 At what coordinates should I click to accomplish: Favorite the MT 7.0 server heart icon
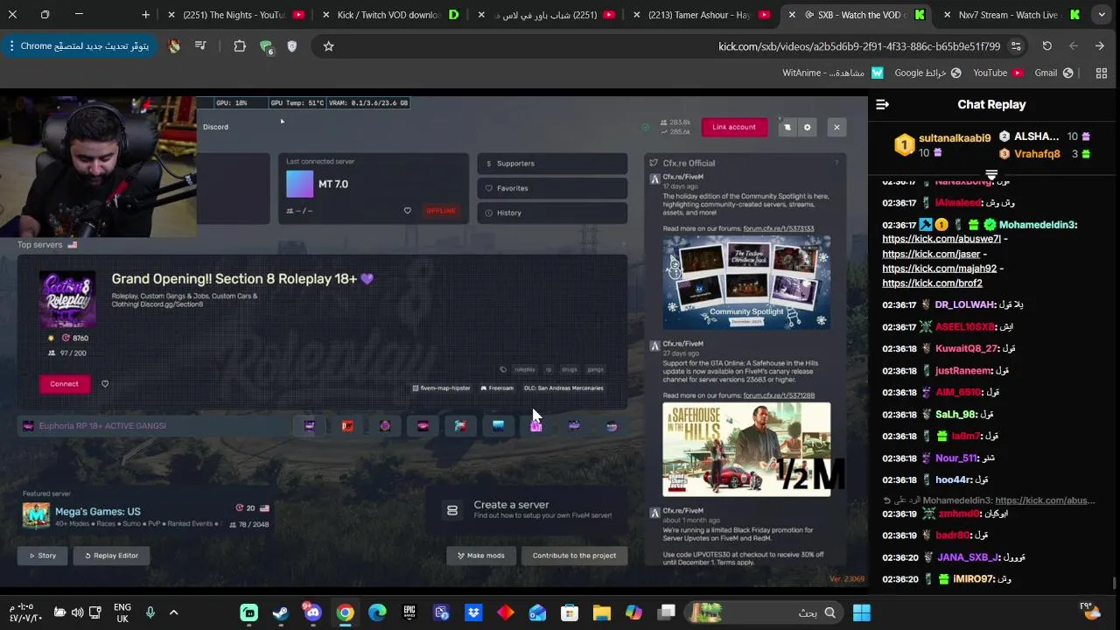pyautogui.click(x=407, y=211)
